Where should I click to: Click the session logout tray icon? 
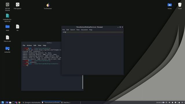coord(182,103)
